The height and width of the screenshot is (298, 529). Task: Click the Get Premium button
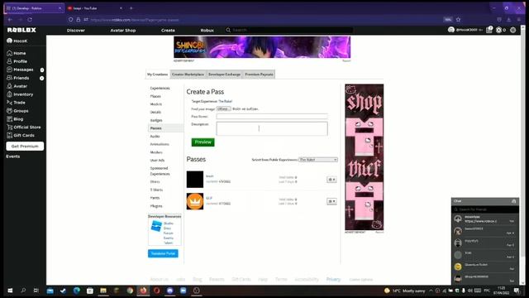25,147
